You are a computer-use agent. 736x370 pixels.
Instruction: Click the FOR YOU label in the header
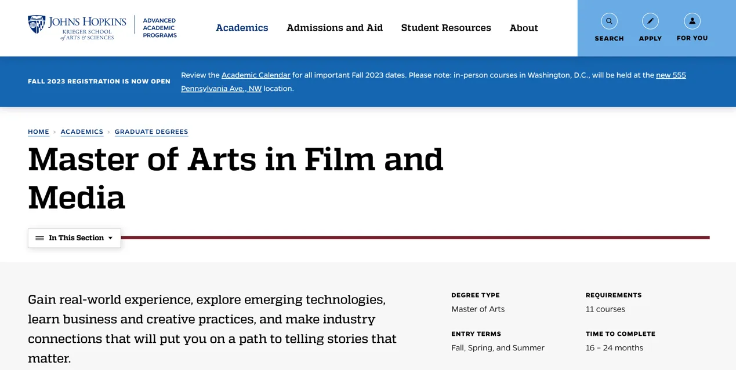pos(692,38)
